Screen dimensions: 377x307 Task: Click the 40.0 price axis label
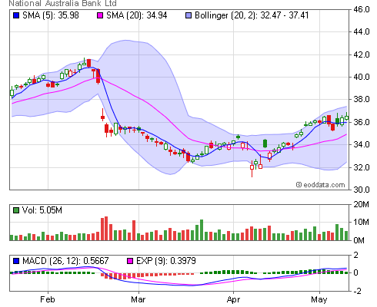pyautogui.click(x=362, y=77)
